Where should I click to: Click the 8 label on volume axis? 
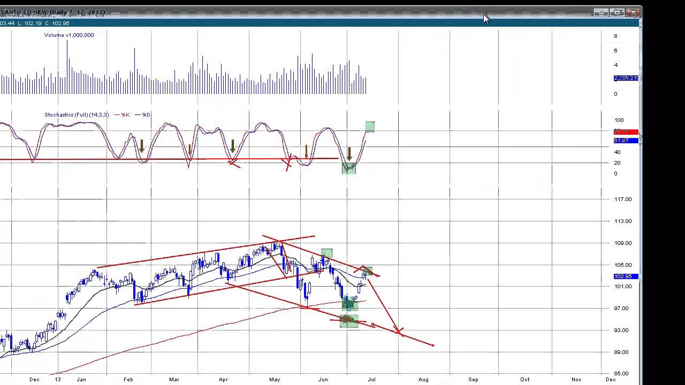pyautogui.click(x=616, y=36)
